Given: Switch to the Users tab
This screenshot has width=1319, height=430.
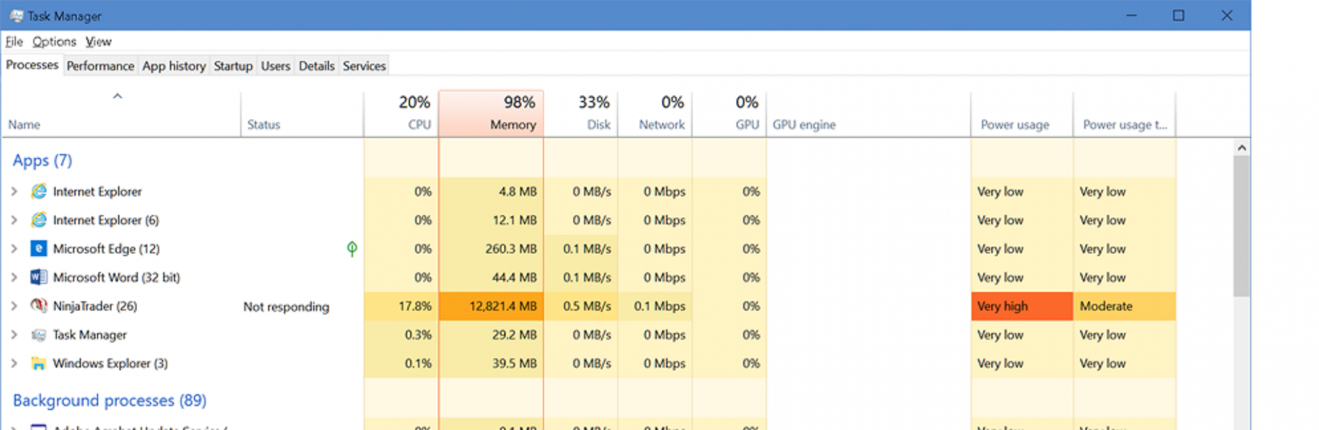Looking at the screenshot, I should point(275,66).
